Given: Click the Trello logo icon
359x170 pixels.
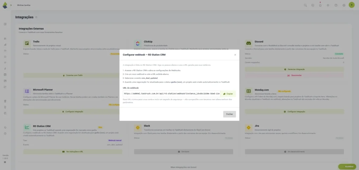Looking at the screenshot, I should pos(27,43).
